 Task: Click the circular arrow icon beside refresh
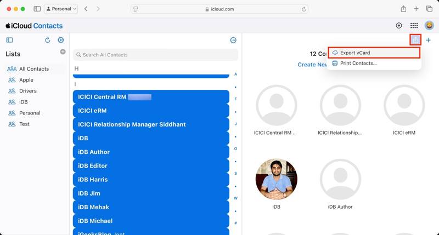coord(61,40)
